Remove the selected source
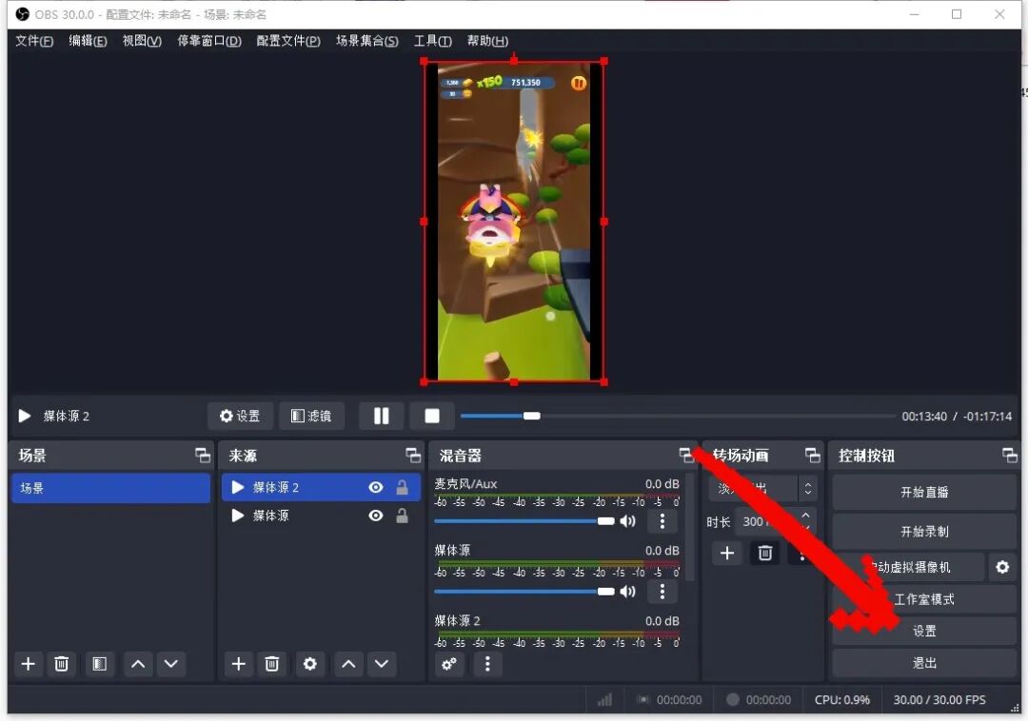 pyautogui.click(x=271, y=664)
